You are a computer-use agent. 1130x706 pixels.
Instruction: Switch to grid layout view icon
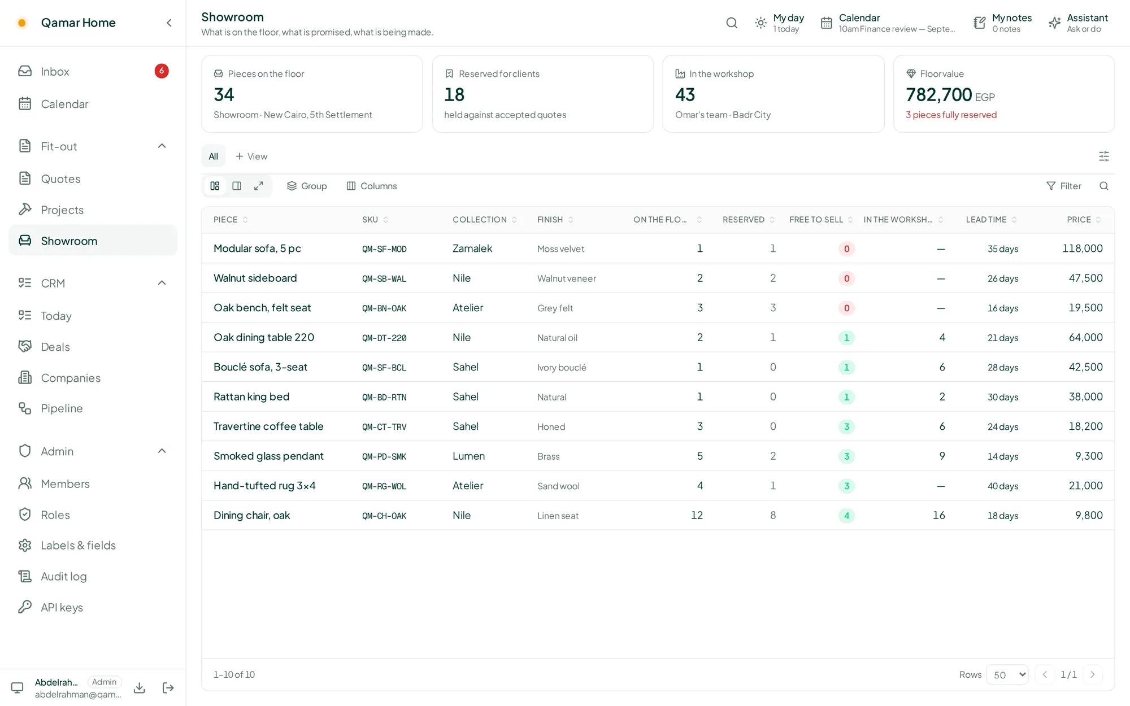tap(215, 186)
